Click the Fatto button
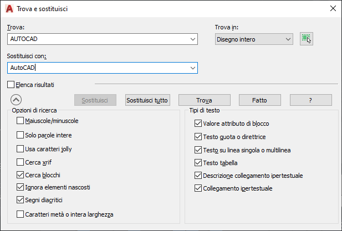Screen dimensions: 342x231 point(259,100)
